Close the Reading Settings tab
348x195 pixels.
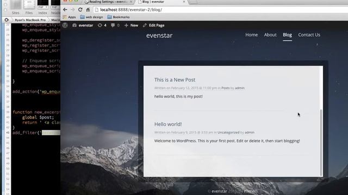(x=130, y=2)
